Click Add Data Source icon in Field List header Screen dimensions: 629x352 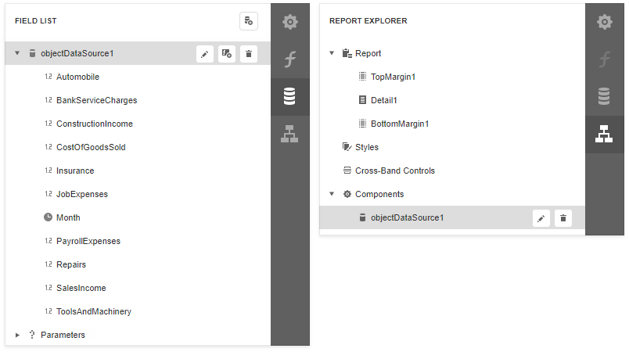tap(248, 21)
